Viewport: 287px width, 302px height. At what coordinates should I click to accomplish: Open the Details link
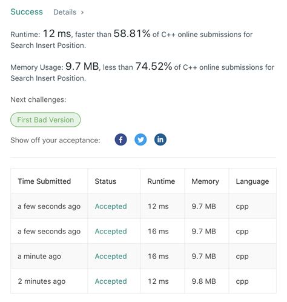coord(65,12)
